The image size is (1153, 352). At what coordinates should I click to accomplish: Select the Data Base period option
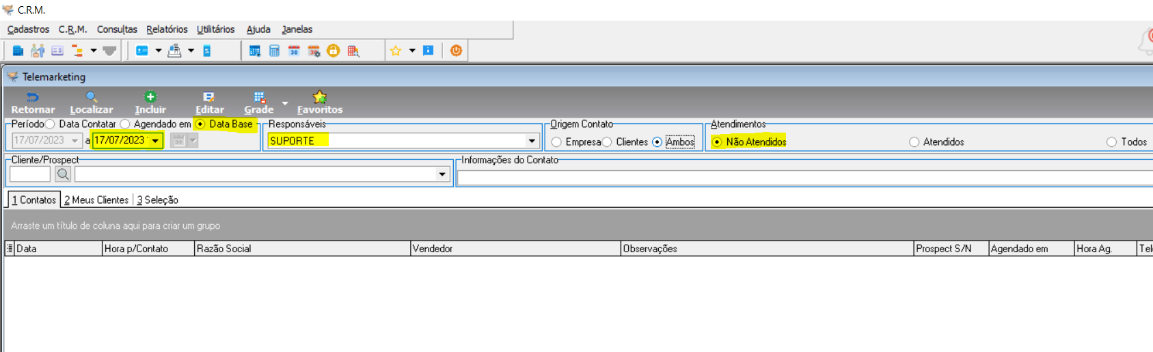pyautogui.click(x=200, y=124)
